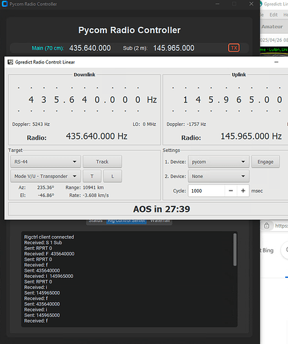The width and height of the screenshot is (288, 344).
Task: Increase the downlink first digit using upper dot
Action: (x=31, y=87)
